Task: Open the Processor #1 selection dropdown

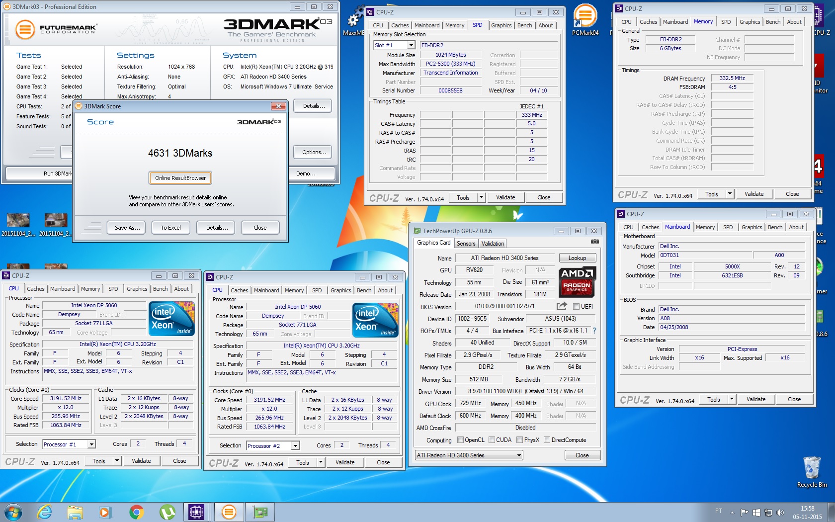Action: [x=91, y=444]
